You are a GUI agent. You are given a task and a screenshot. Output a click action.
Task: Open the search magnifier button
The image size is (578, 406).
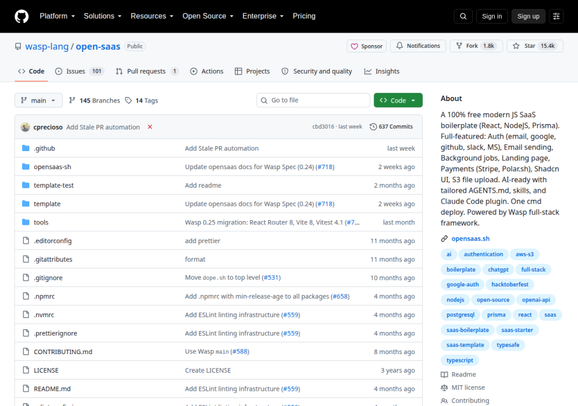(x=463, y=16)
